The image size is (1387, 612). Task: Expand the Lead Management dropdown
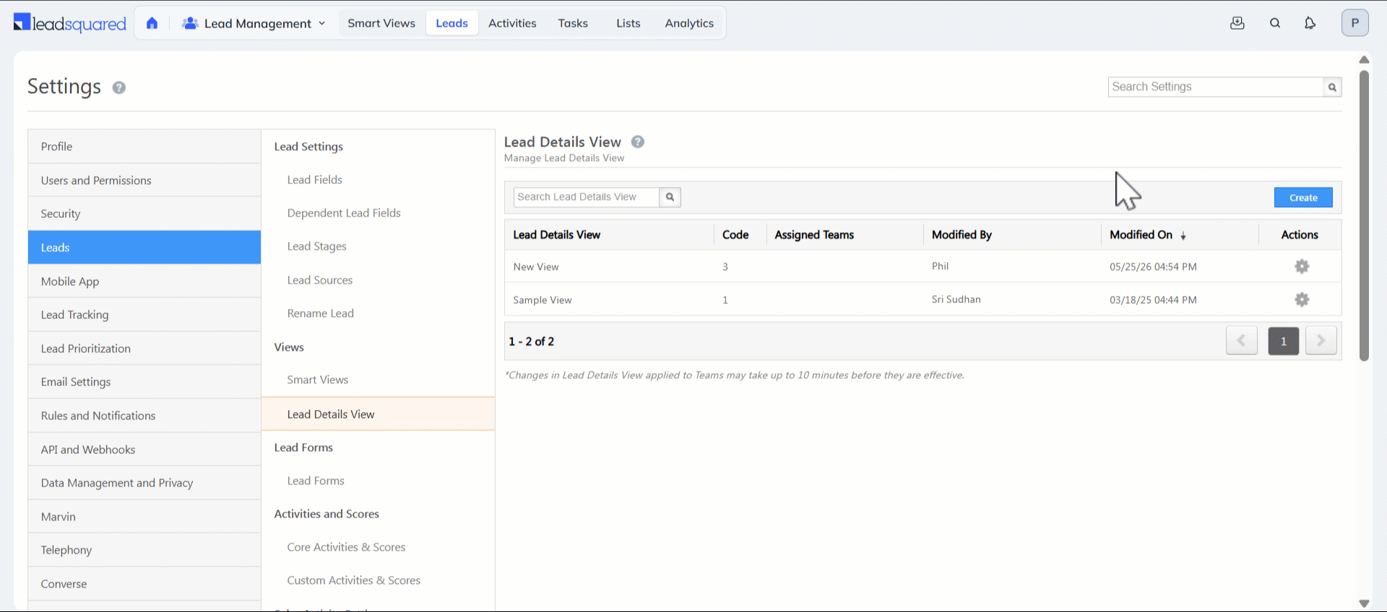pos(254,23)
